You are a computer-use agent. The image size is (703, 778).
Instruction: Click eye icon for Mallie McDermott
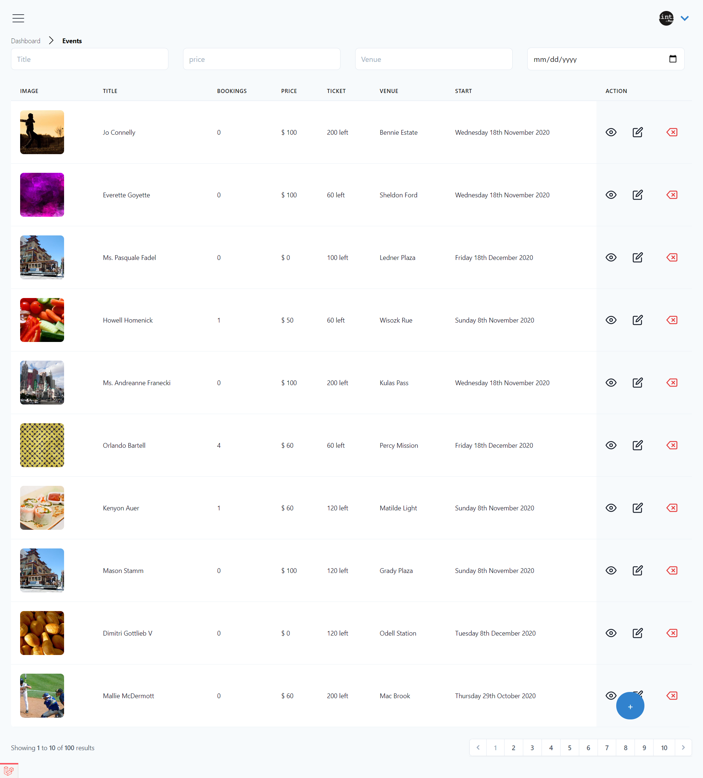point(611,695)
